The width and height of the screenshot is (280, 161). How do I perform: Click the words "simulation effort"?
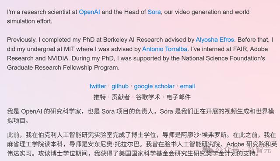[x=29, y=21]
